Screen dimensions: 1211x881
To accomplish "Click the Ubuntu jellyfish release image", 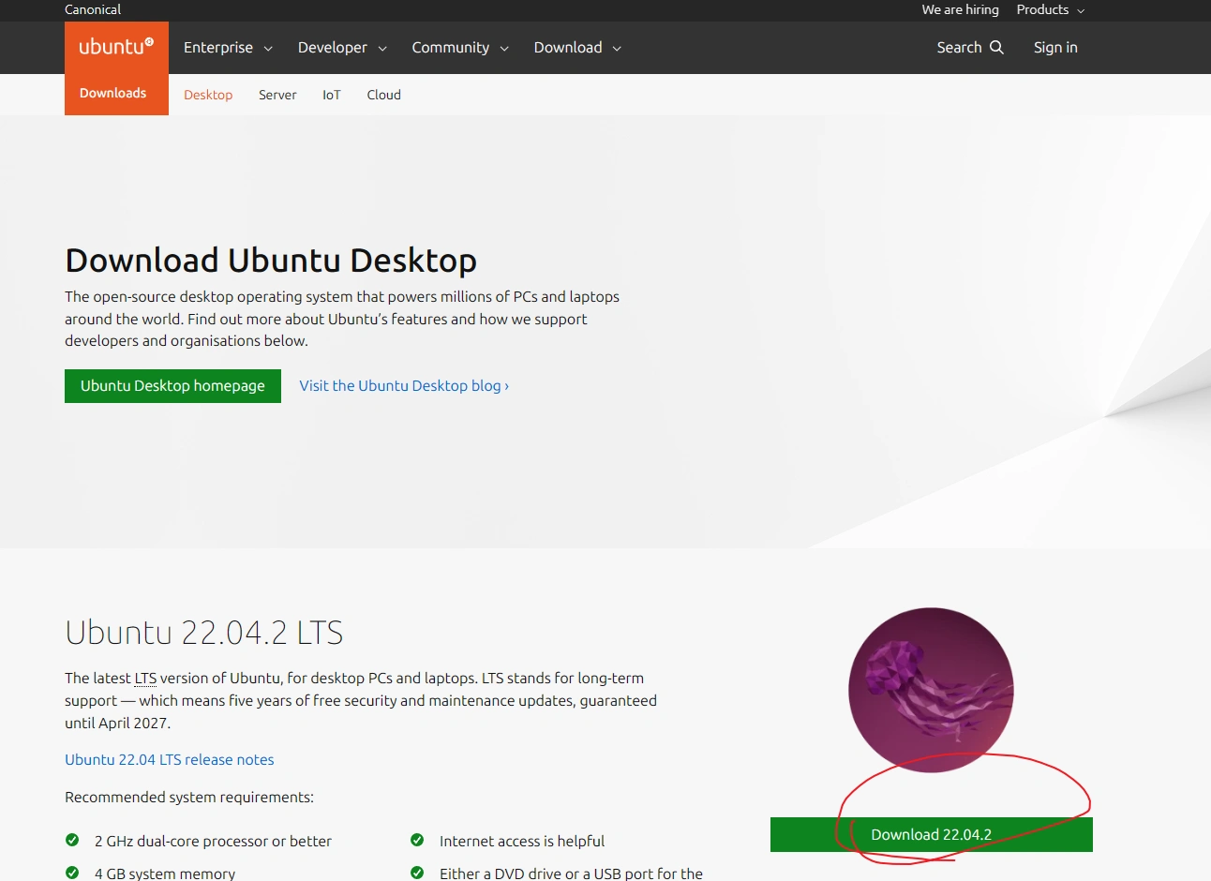I will (x=931, y=690).
